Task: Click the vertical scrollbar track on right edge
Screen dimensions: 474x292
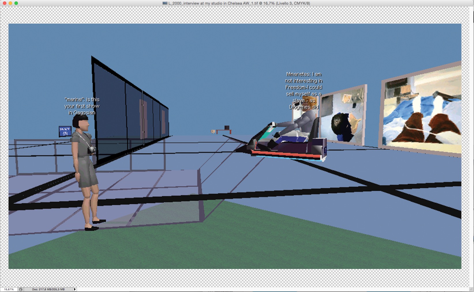Action: [472, 144]
